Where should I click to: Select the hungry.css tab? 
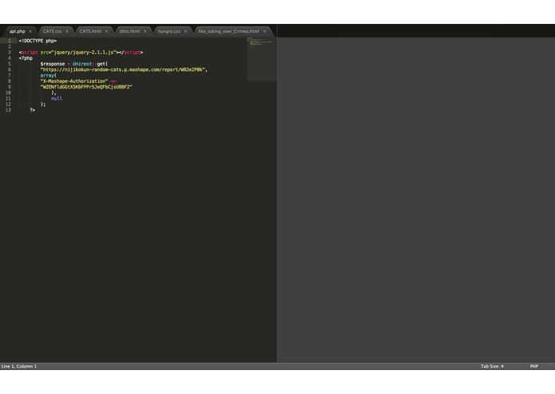point(169,31)
